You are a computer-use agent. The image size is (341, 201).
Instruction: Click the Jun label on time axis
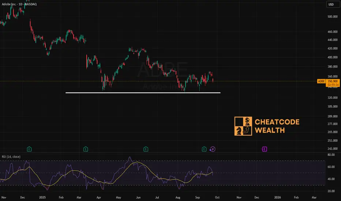click(x=138, y=197)
